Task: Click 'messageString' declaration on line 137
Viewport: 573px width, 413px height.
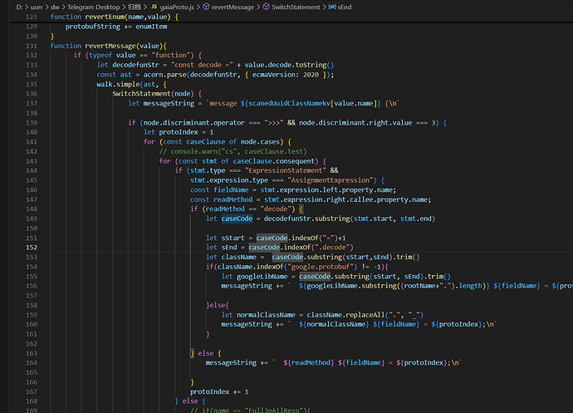Action: click(x=169, y=103)
